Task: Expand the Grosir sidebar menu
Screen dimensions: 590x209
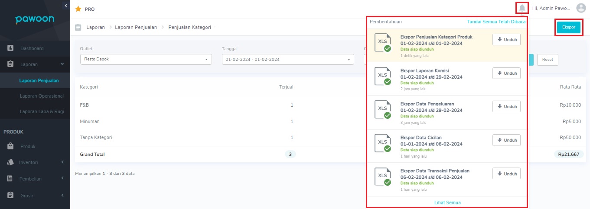Action: click(62, 195)
